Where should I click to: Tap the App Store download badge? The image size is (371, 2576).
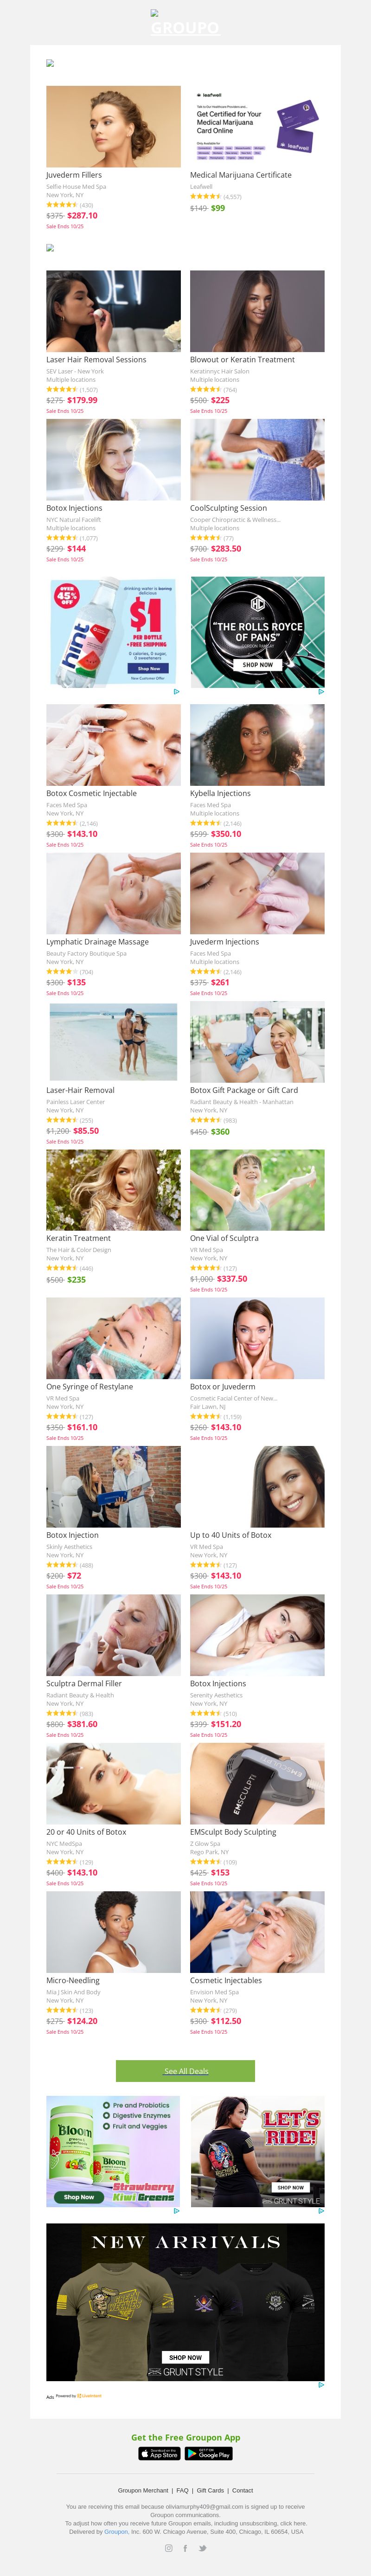click(x=159, y=2453)
